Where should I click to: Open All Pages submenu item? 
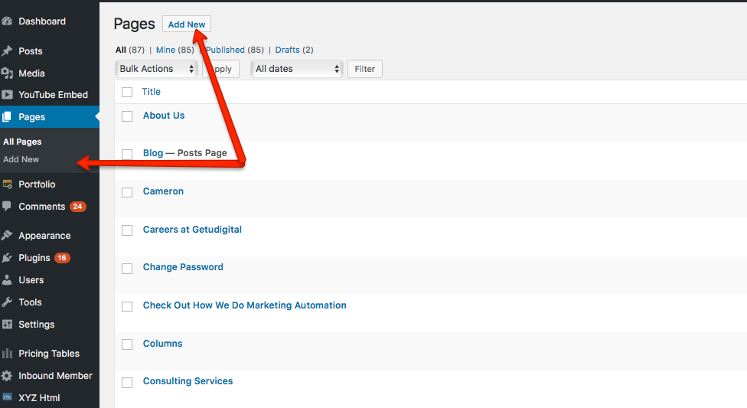(x=22, y=142)
